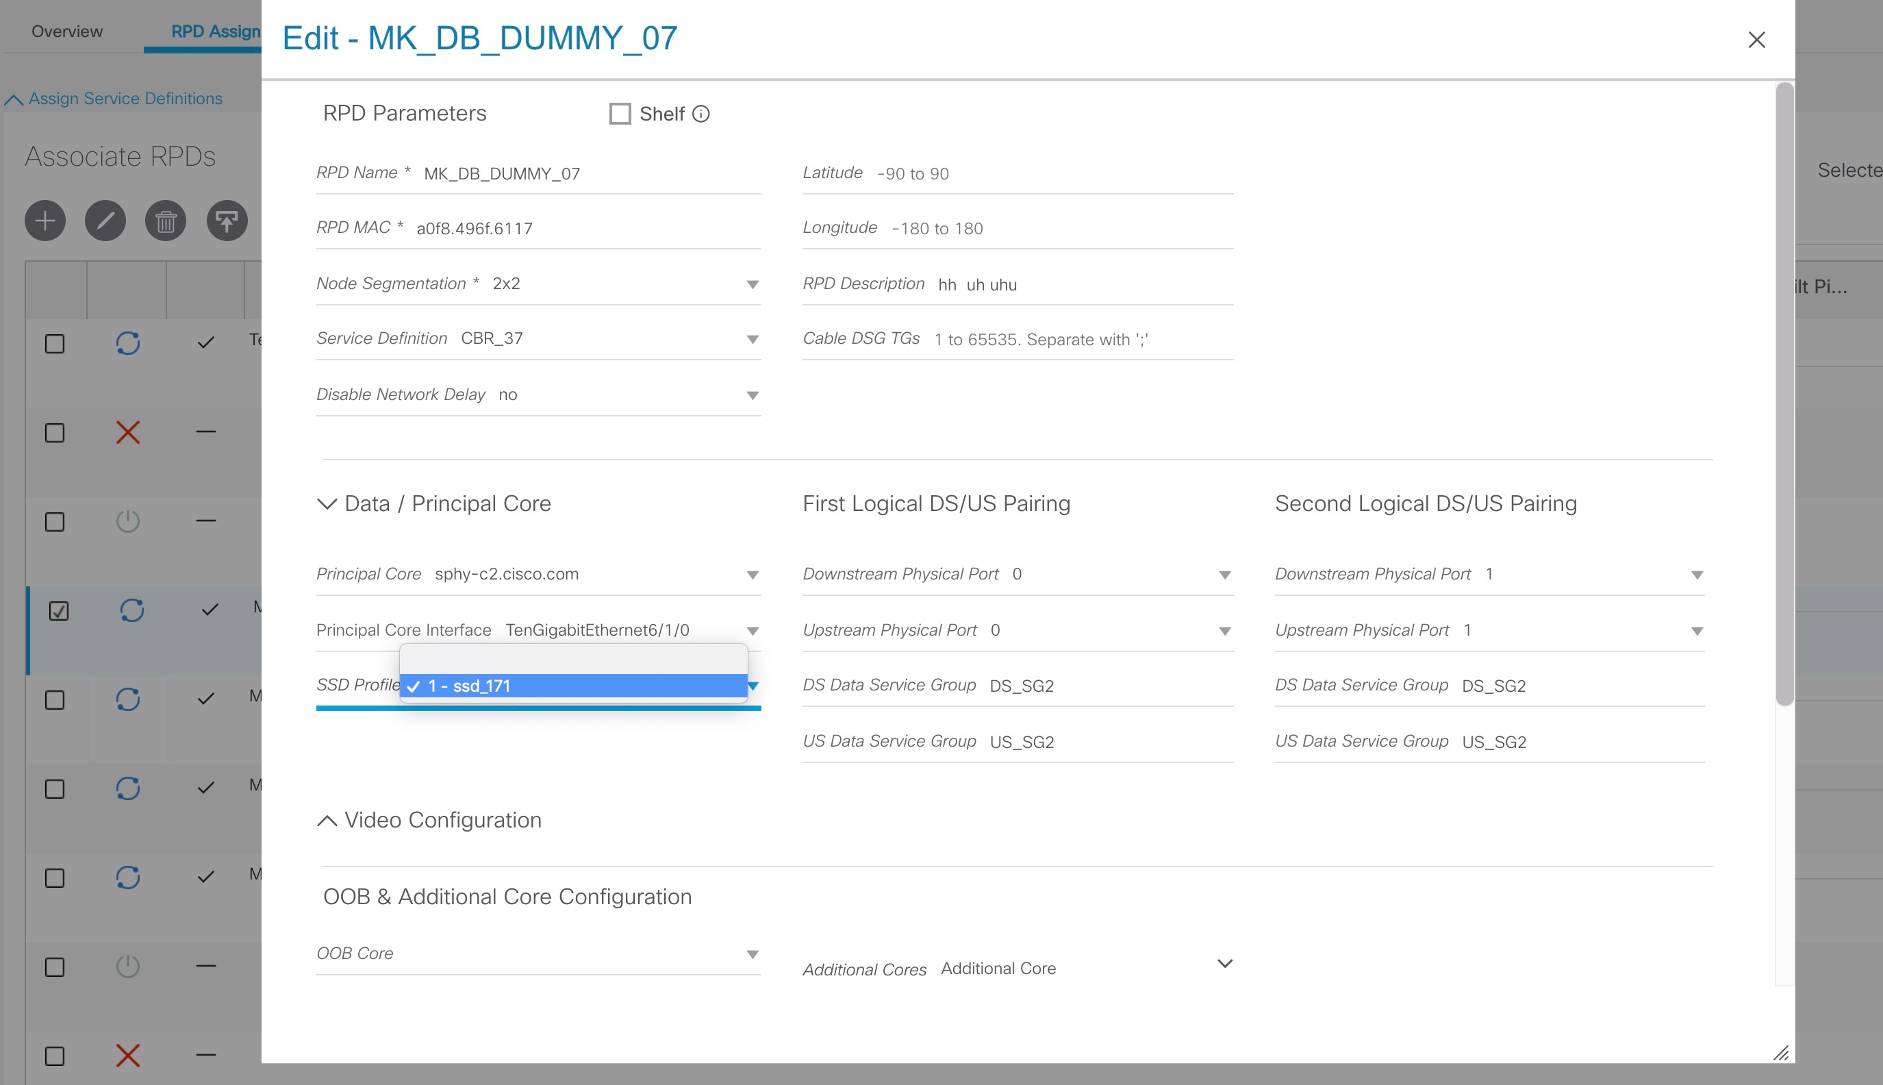Uncheck the selected MK_DB_DUMMY_07 row
This screenshot has width=1883, height=1085.
click(53, 610)
